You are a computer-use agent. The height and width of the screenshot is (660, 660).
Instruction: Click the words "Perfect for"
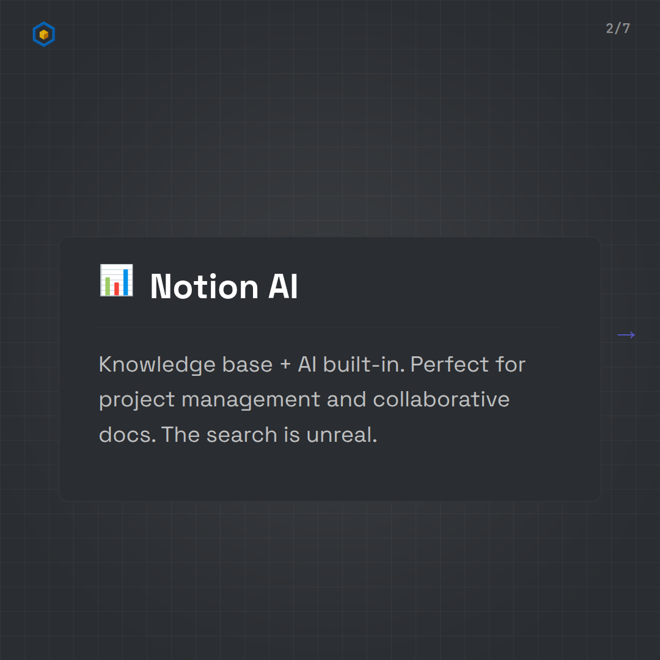click(468, 364)
